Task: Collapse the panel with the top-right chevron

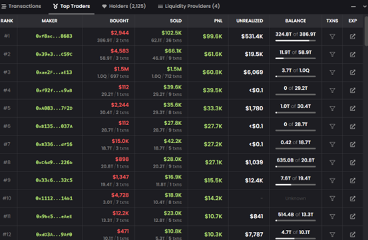Action: click(365, 7)
